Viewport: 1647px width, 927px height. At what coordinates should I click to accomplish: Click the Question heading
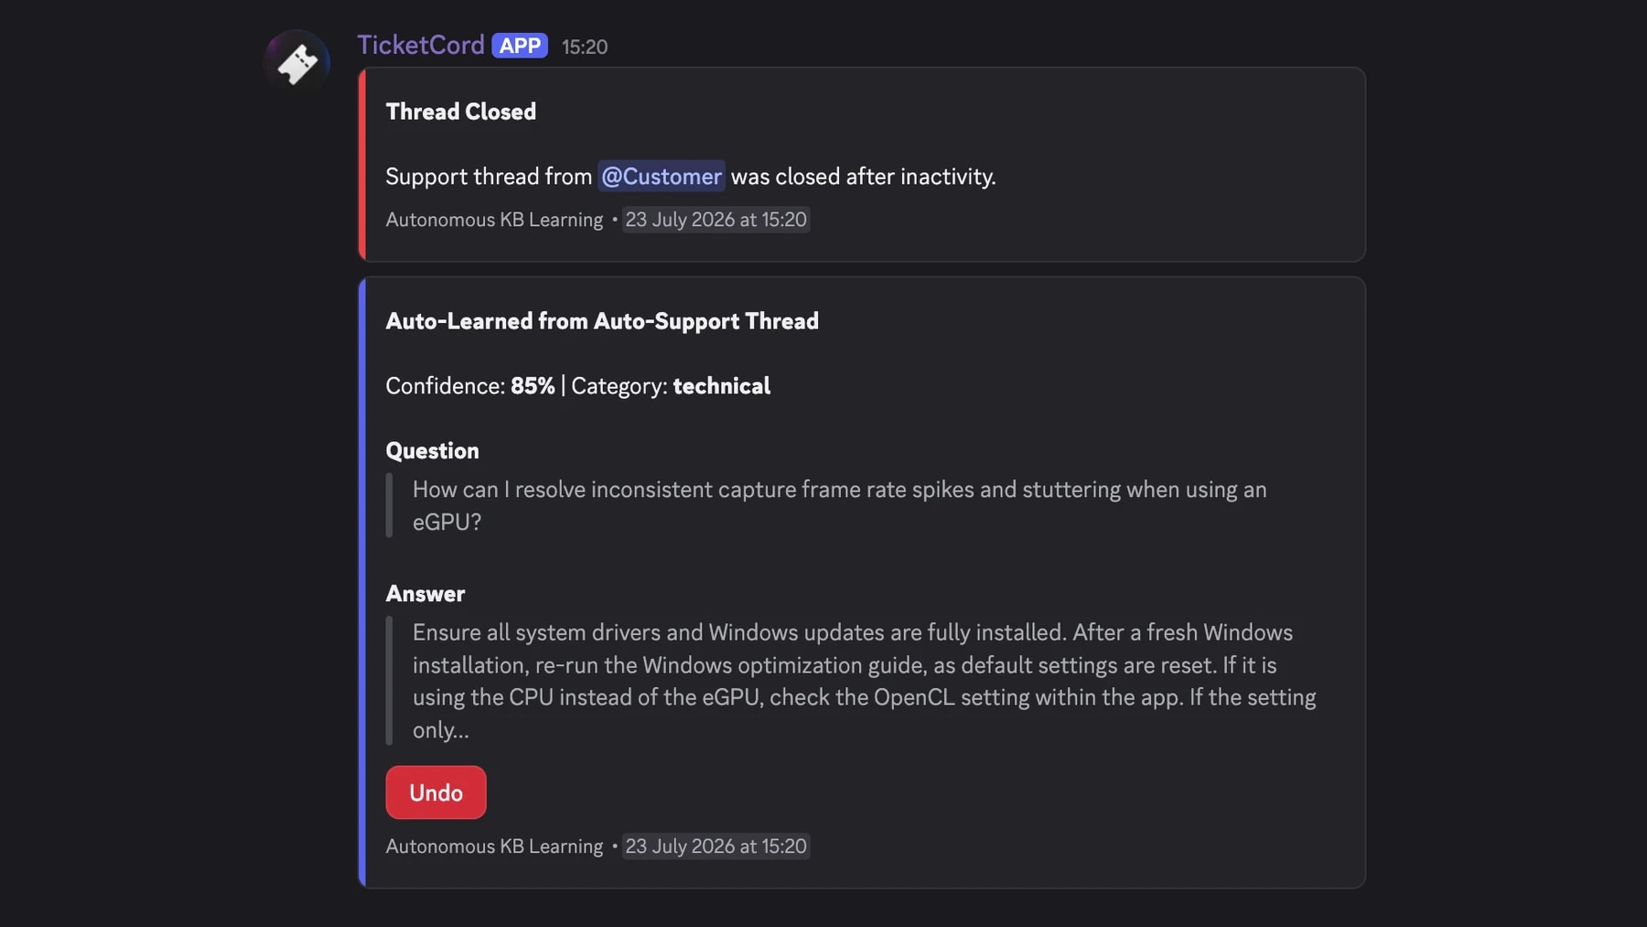(x=432, y=451)
